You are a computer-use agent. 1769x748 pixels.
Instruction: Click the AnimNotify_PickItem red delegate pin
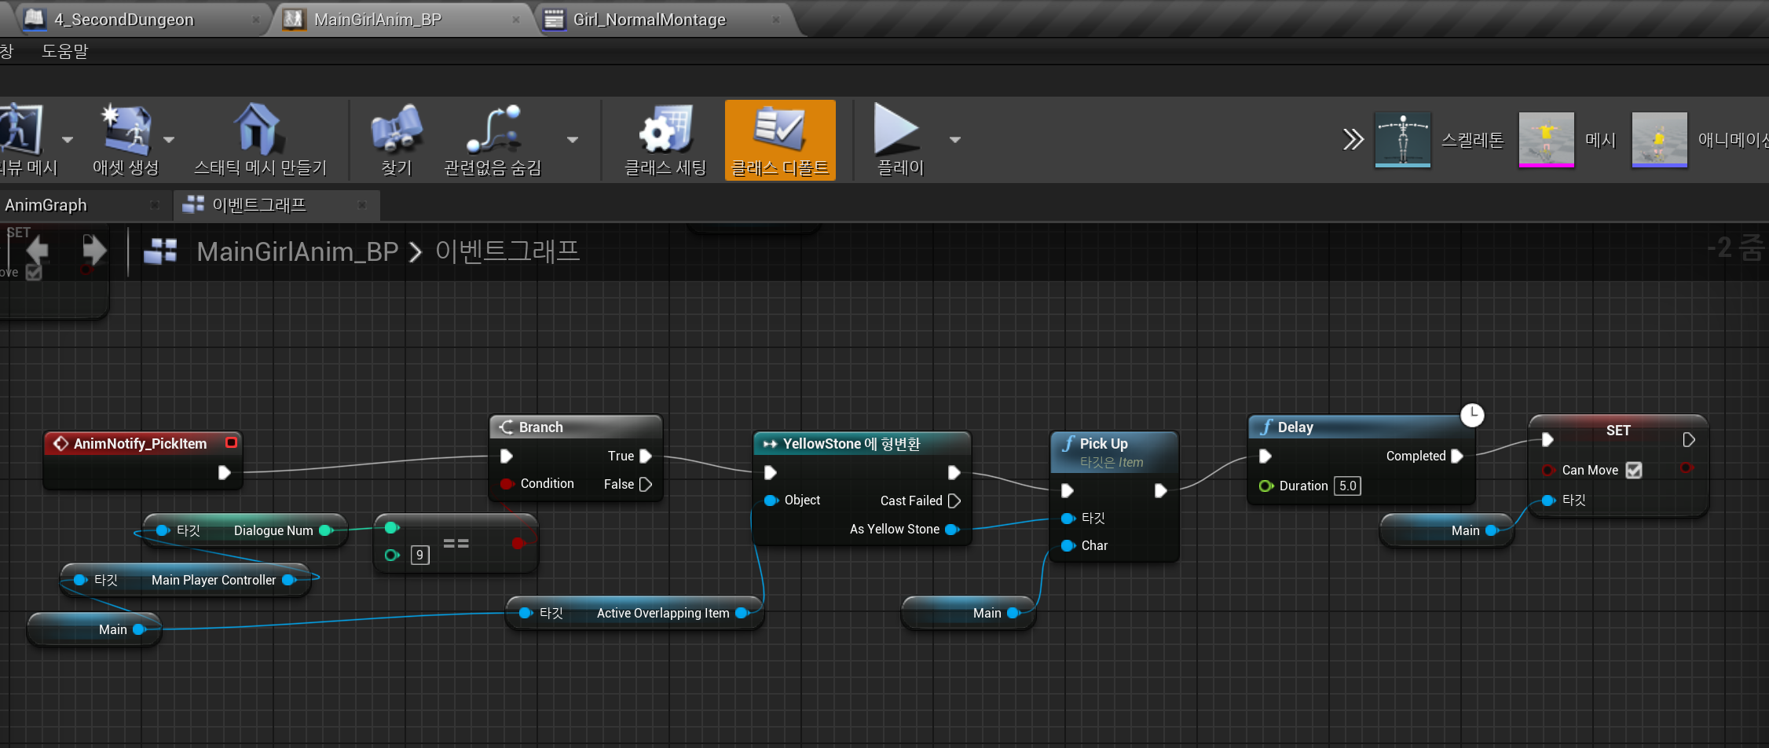click(x=231, y=442)
